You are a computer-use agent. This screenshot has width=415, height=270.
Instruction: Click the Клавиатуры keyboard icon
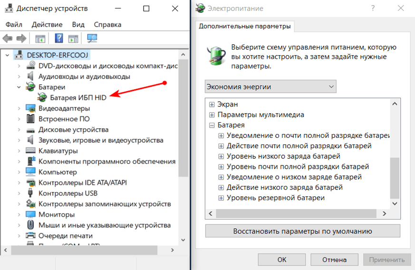coord(31,151)
